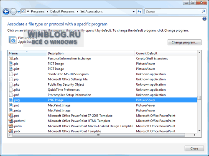Click 'PNG Image' in highlighted row
Screen dimensions: 209x156
[x=56, y=100]
